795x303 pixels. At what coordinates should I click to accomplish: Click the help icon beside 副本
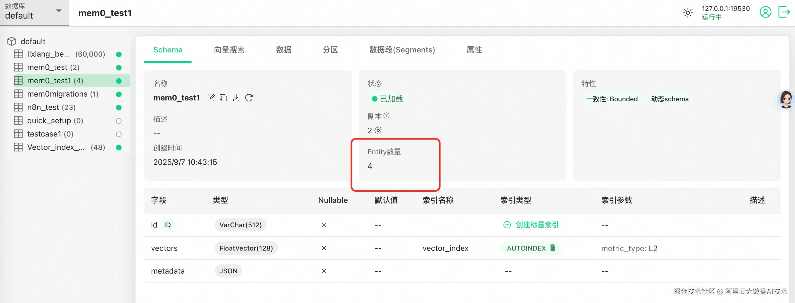tap(386, 116)
